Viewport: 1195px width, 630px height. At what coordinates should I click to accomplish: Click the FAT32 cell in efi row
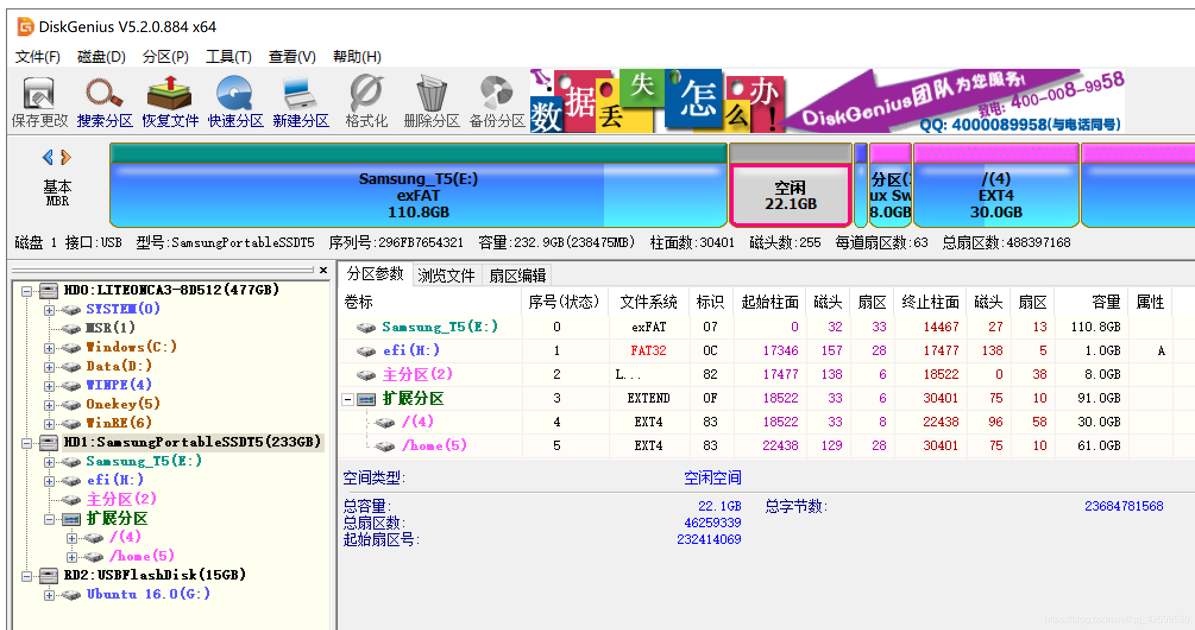tap(649, 352)
